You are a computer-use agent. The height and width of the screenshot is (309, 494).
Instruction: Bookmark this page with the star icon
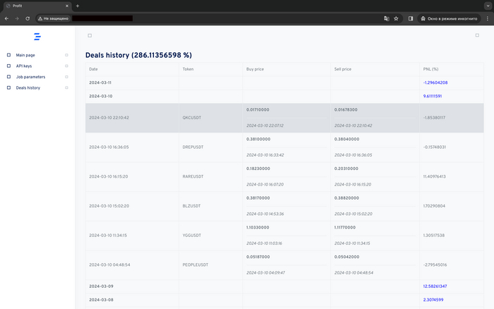point(396,18)
